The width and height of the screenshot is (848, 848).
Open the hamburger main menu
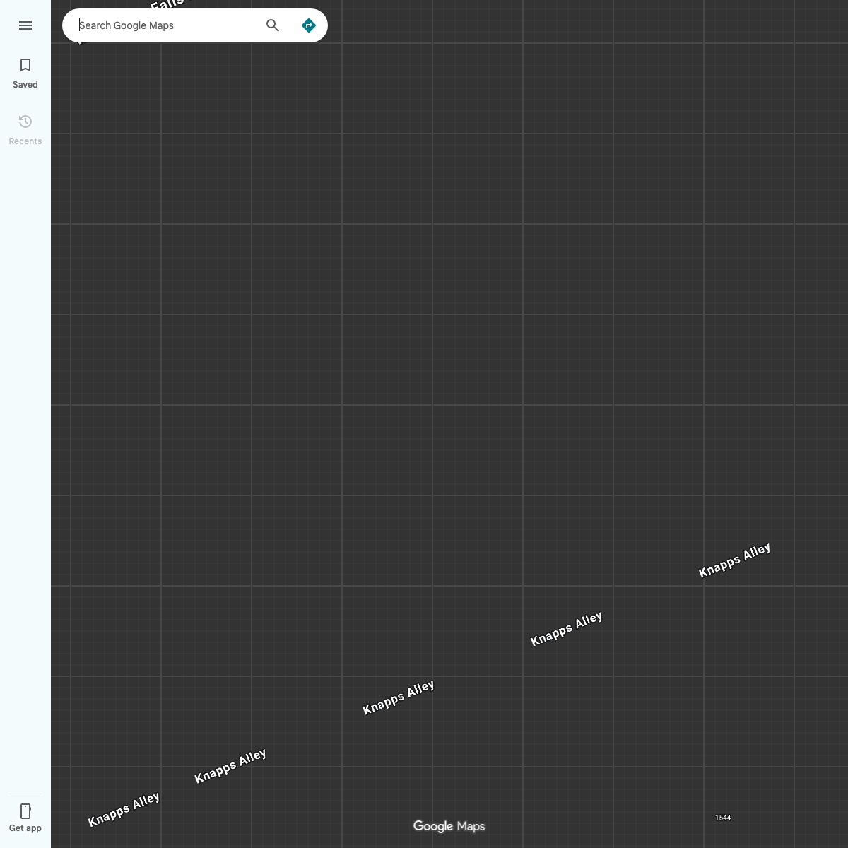[25, 25]
